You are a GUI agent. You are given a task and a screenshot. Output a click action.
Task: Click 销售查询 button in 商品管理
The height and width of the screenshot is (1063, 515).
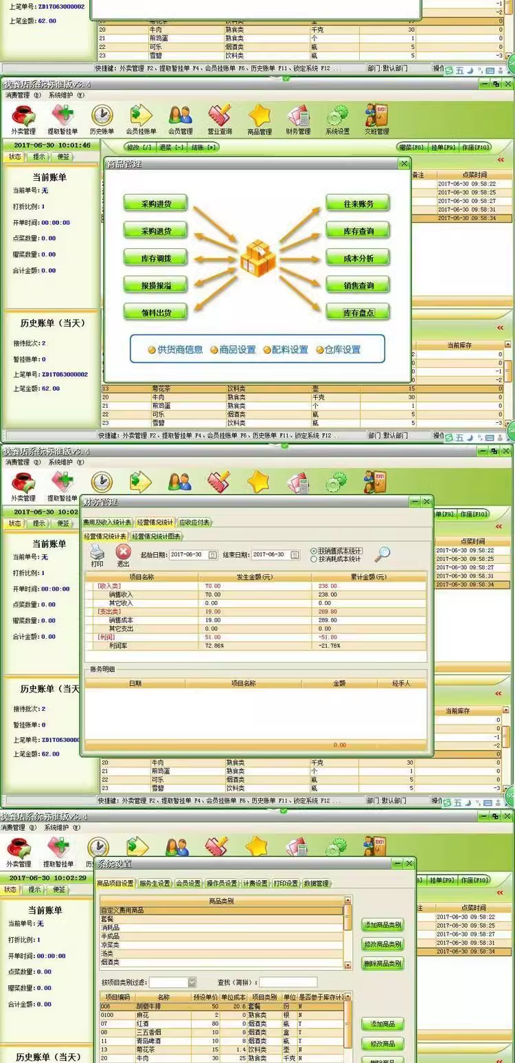358,285
